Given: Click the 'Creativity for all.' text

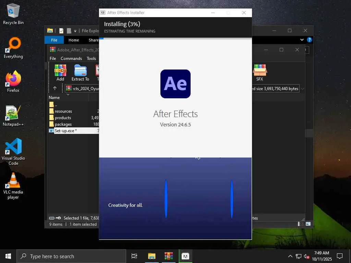Looking at the screenshot, I should [x=125, y=205].
